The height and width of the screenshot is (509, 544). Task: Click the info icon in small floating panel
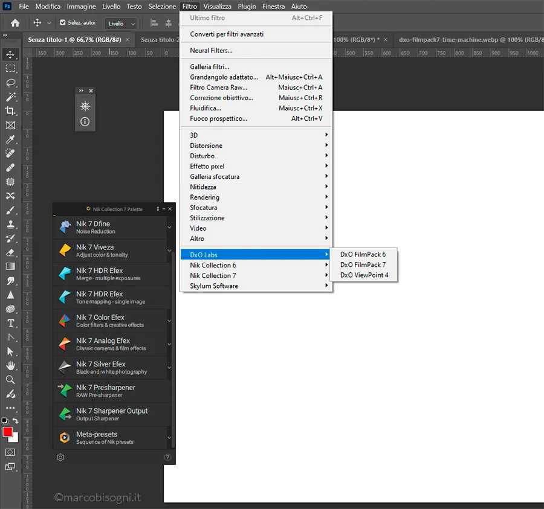(85, 121)
